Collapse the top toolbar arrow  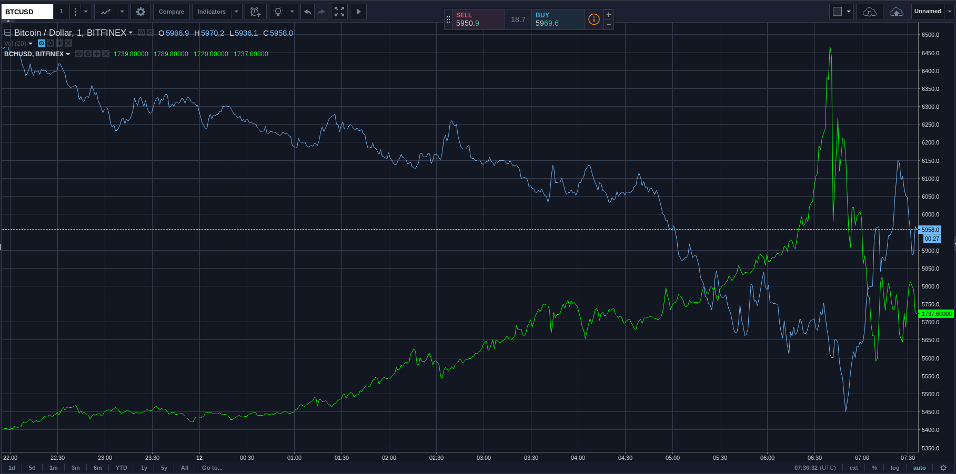7,21
